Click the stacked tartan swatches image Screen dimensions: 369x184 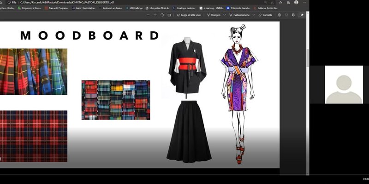point(116,100)
